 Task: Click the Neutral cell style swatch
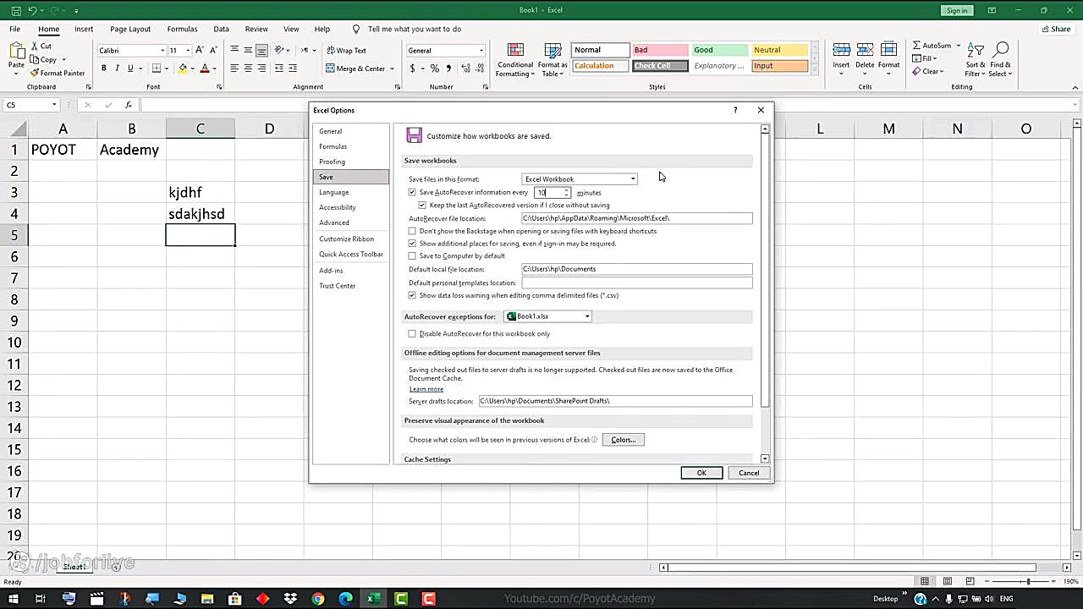click(x=780, y=50)
